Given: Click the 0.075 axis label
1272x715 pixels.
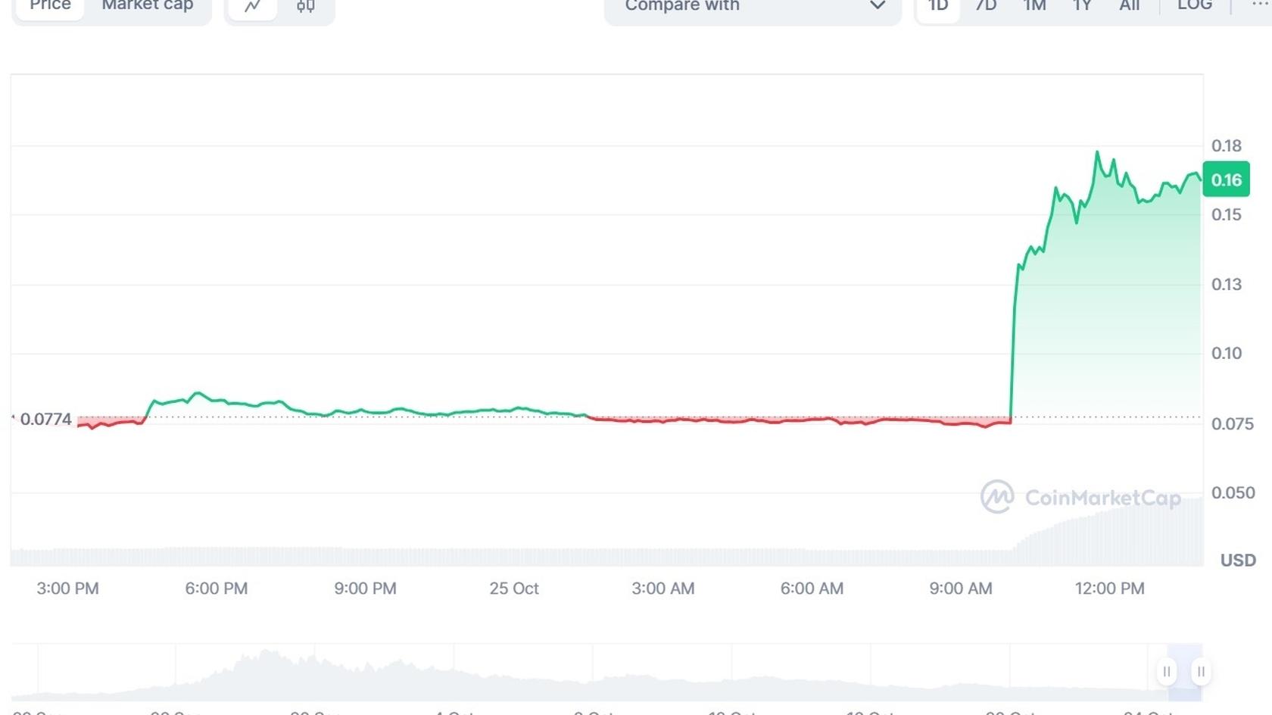Looking at the screenshot, I should [1233, 423].
